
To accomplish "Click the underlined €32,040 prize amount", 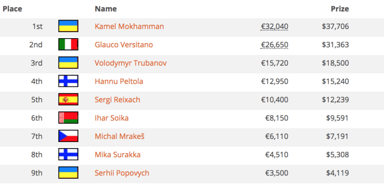I will click(x=274, y=26).
